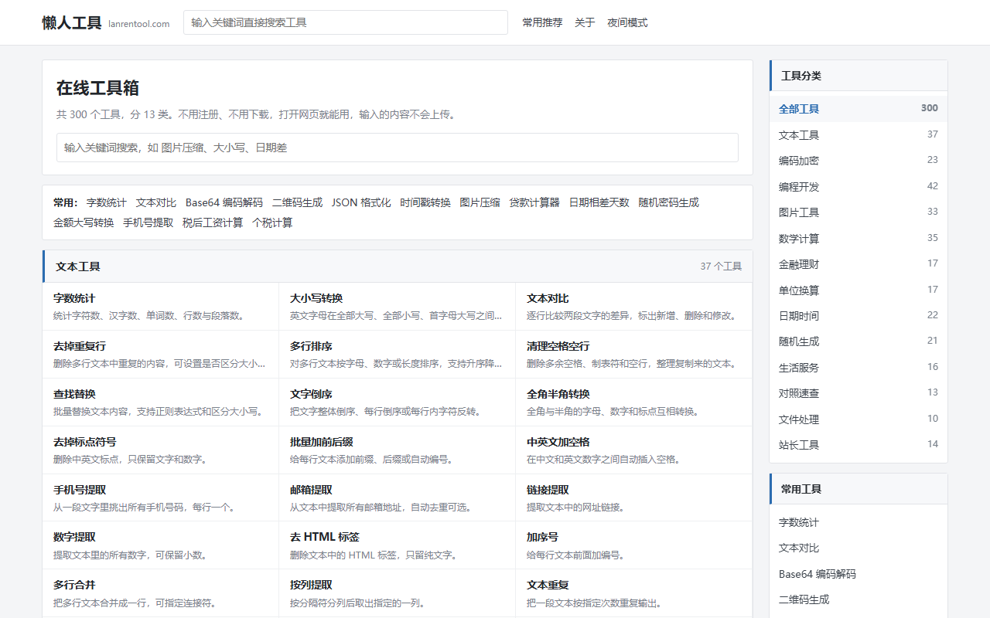The width and height of the screenshot is (990, 618).
Task: Focus the 在线工具箱 keyword search field
Action: [398, 148]
